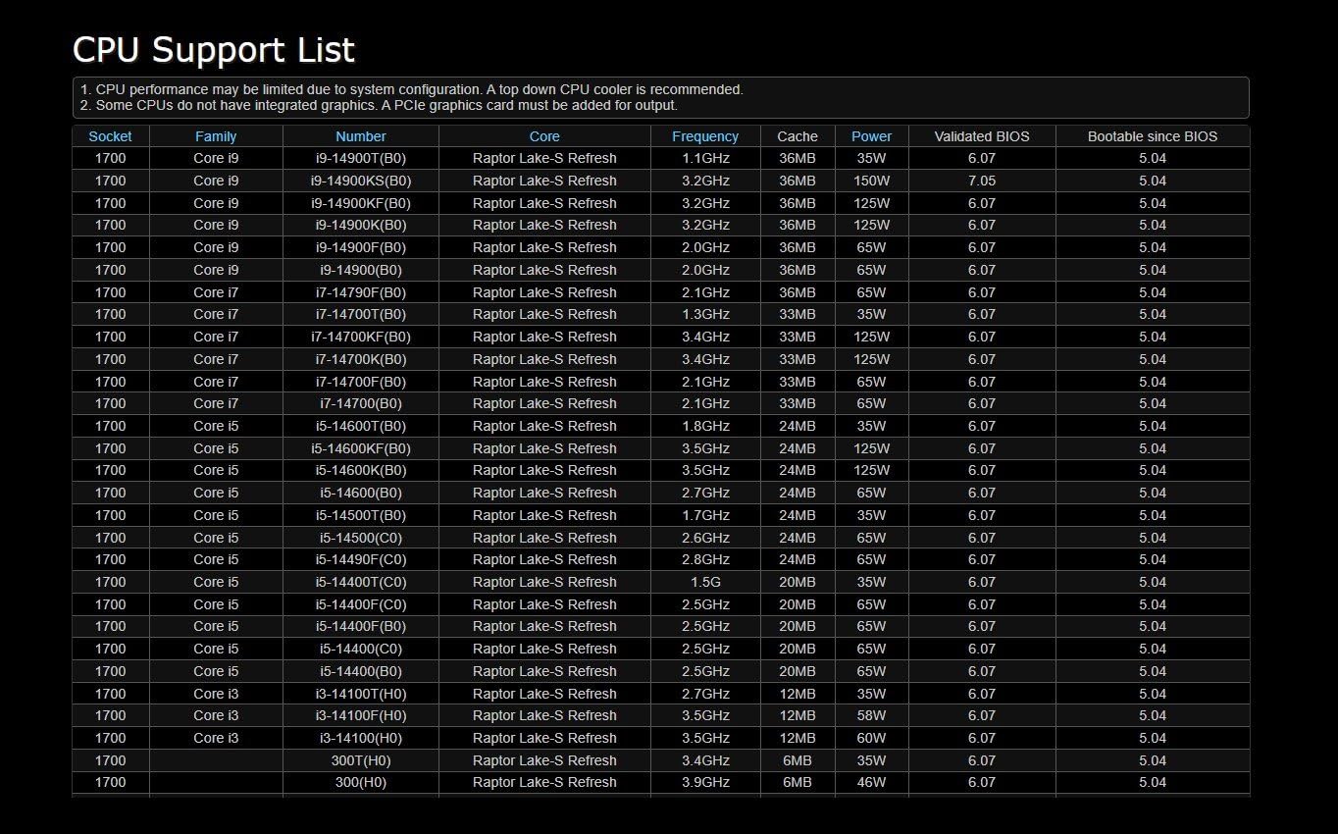Select the i9-14900F(B0) model number
This screenshot has height=834, width=1338.
tap(361, 247)
